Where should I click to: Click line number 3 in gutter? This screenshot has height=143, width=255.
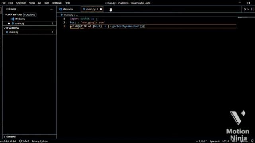pos(64,26)
